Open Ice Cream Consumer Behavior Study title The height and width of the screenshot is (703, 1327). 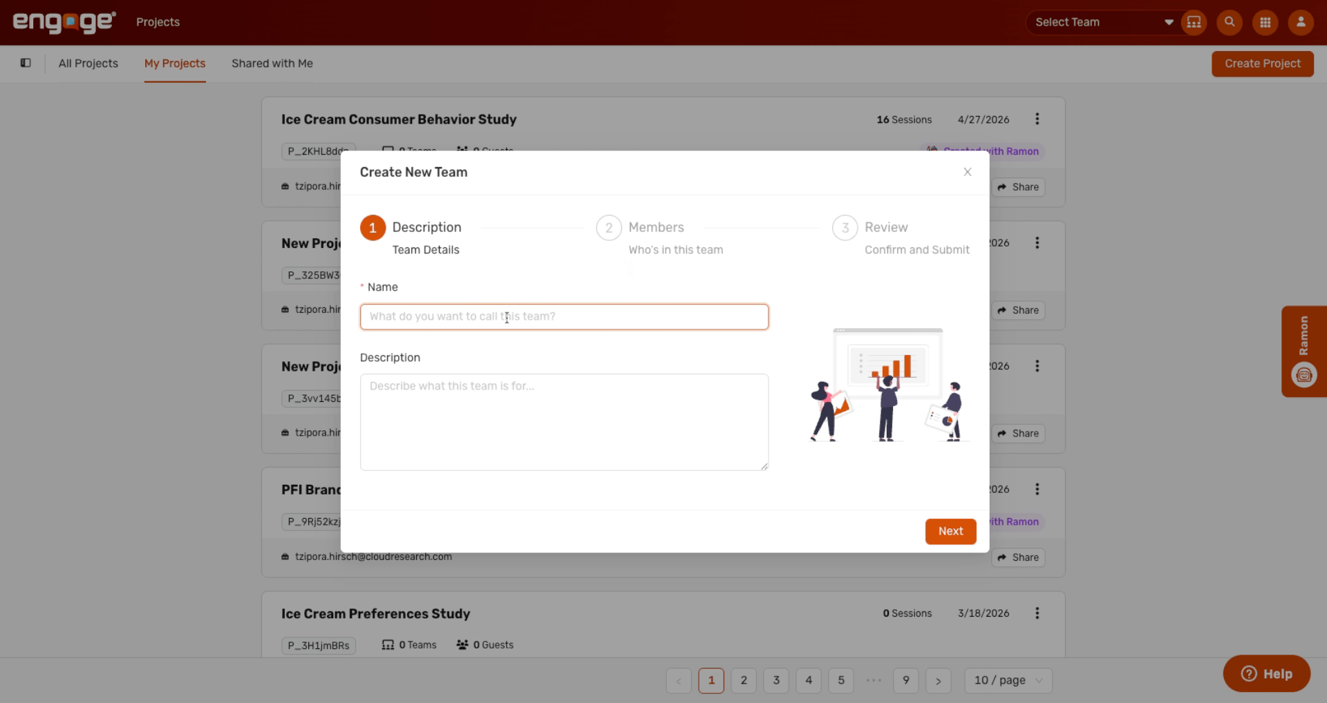tap(399, 119)
